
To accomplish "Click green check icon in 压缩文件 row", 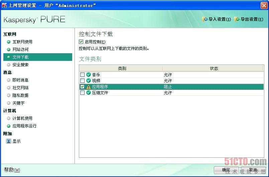I will click(x=88, y=92).
